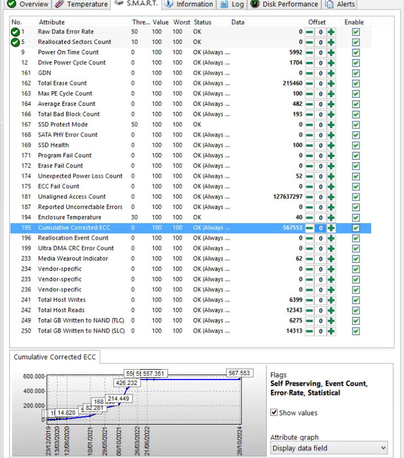
Task: Increase offset for Media Wearout Indicator
Action: tap(331, 259)
